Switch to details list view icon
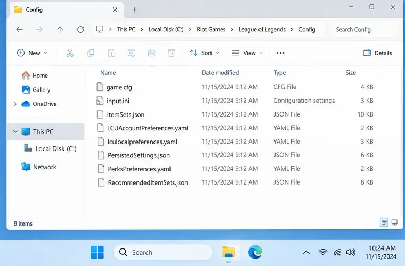This screenshot has width=405, height=266. [384, 222]
